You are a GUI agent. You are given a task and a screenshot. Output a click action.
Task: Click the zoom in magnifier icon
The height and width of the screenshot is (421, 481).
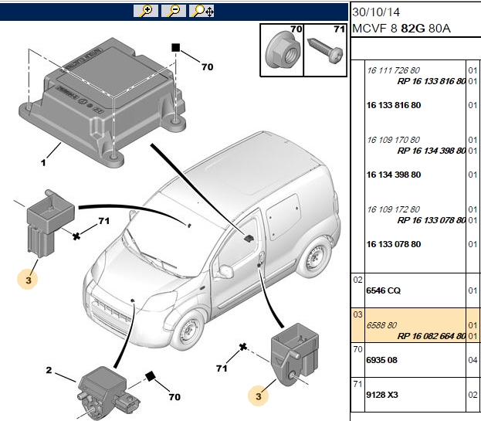click(x=146, y=11)
